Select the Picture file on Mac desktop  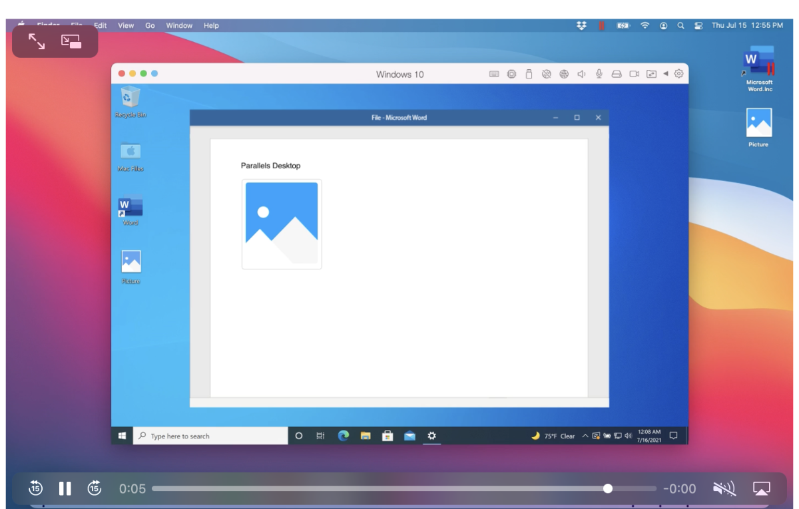click(758, 128)
